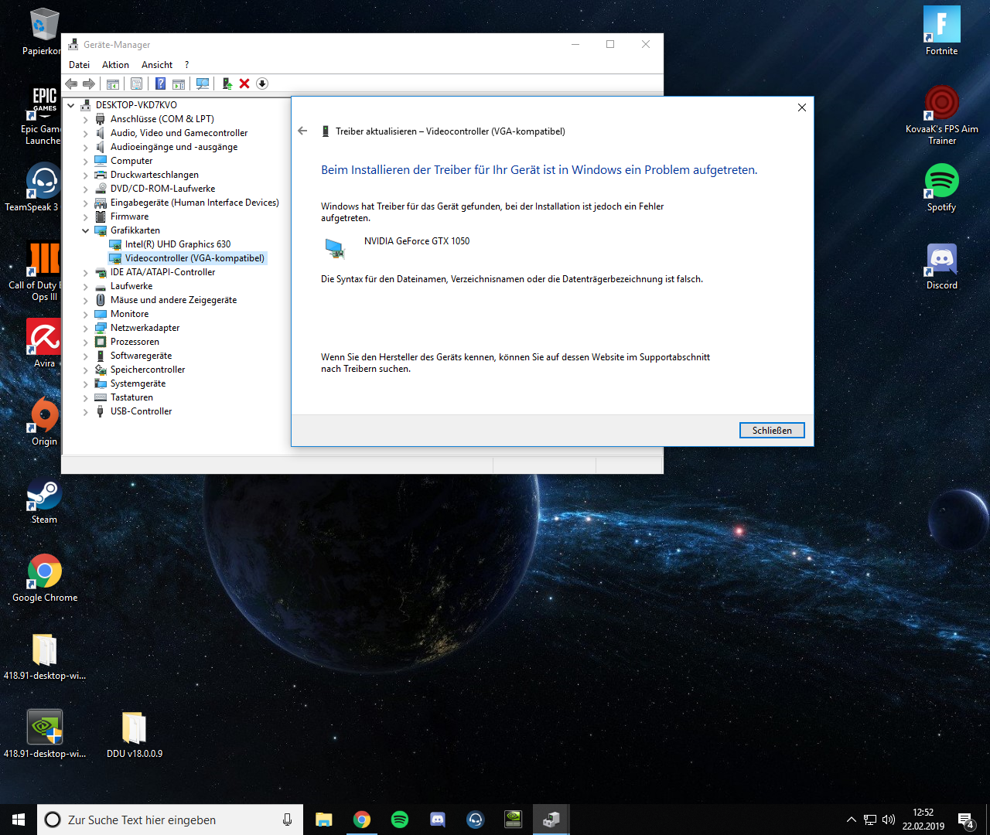990x835 pixels.
Task: Select the DDU v18.0.0.9 folder
Action: pyautogui.click(x=135, y=734)
